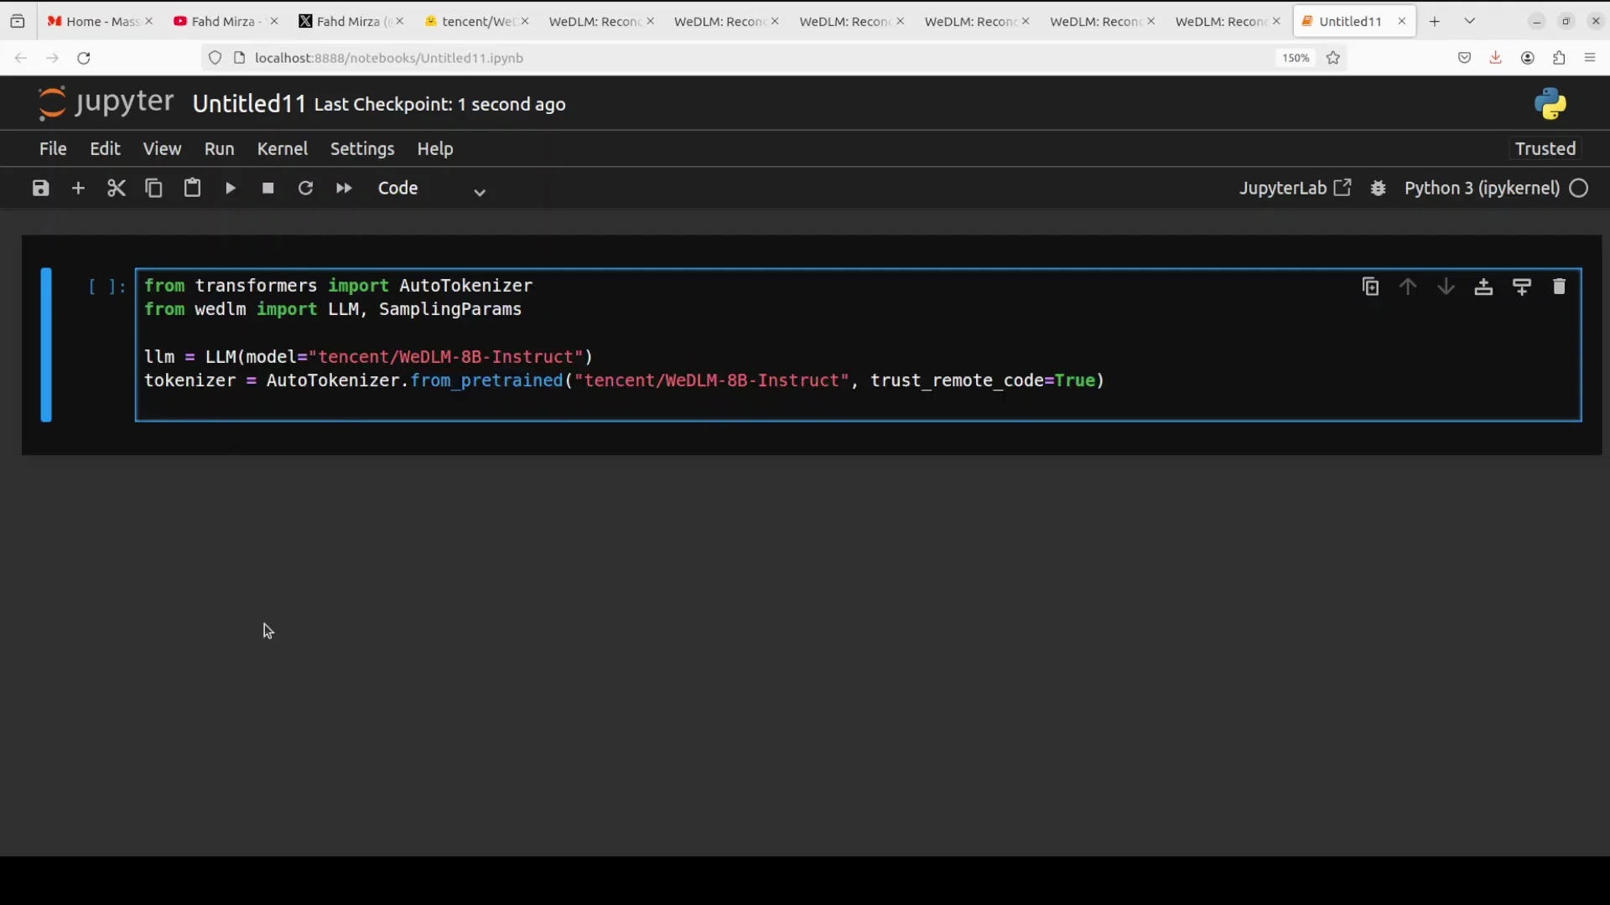Interrupt the kernel with stop icon
Viewport: 1610px width, 905px height.
pos(267,188)
